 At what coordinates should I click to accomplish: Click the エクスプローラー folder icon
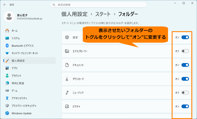(67, 51)
